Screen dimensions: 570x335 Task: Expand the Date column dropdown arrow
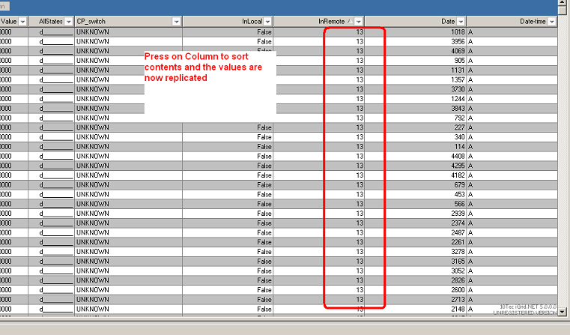[461, 22]
